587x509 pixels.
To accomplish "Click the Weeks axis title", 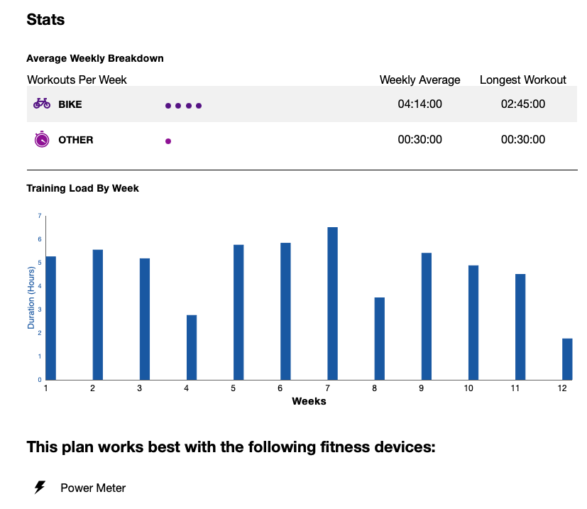I will [x=309, y=401].
